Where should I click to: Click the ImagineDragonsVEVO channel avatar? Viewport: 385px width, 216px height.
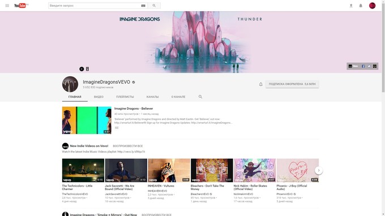click(x=70, y=84)
